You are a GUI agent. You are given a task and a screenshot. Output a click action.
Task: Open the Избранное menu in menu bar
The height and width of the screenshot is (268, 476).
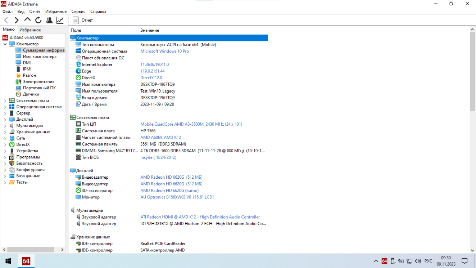(56, 12)
